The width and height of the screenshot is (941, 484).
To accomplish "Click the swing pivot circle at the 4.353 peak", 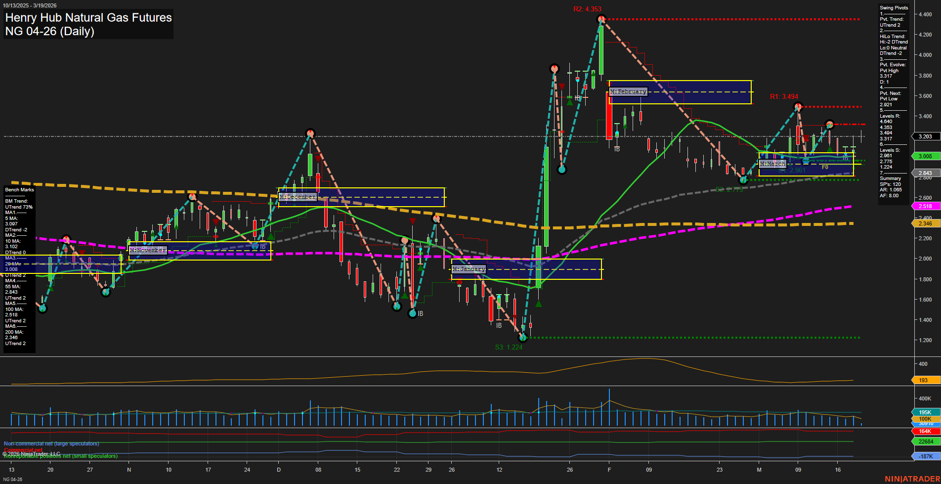I will [x=601, y=19].
